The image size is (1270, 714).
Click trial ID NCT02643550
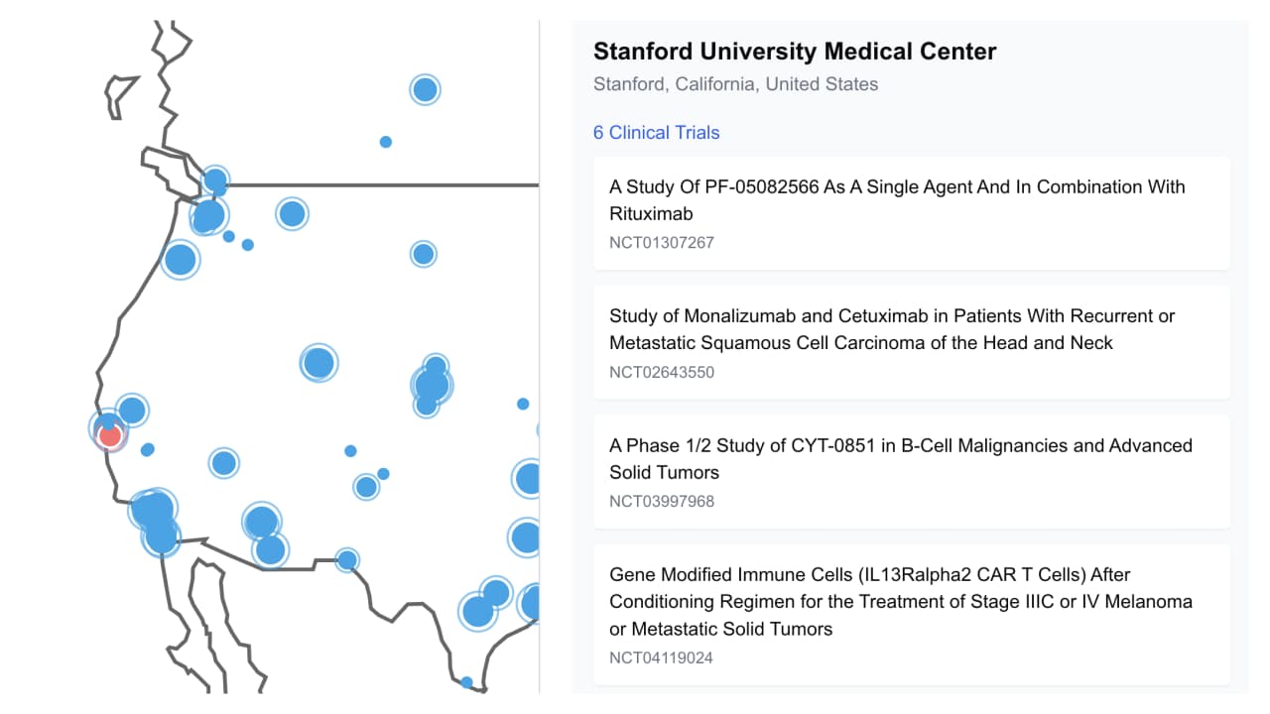pyautogui.click(x=662, y=373)
